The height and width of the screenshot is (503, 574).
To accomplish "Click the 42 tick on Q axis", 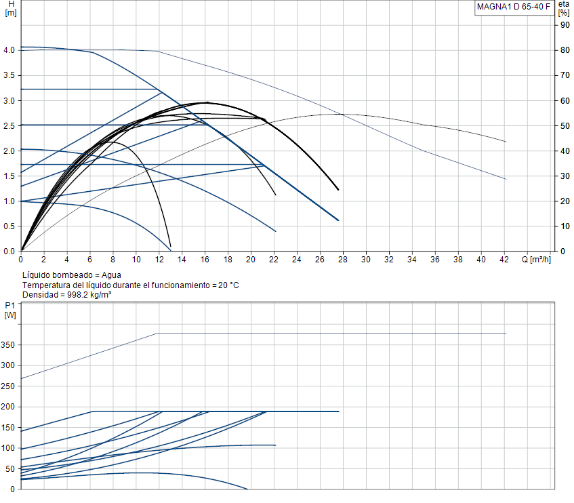I will tap(504, 260).
